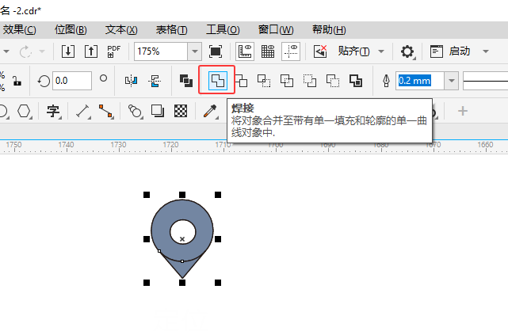Click the Back minus front icon

pyautogui.click(x=333, y=81)
